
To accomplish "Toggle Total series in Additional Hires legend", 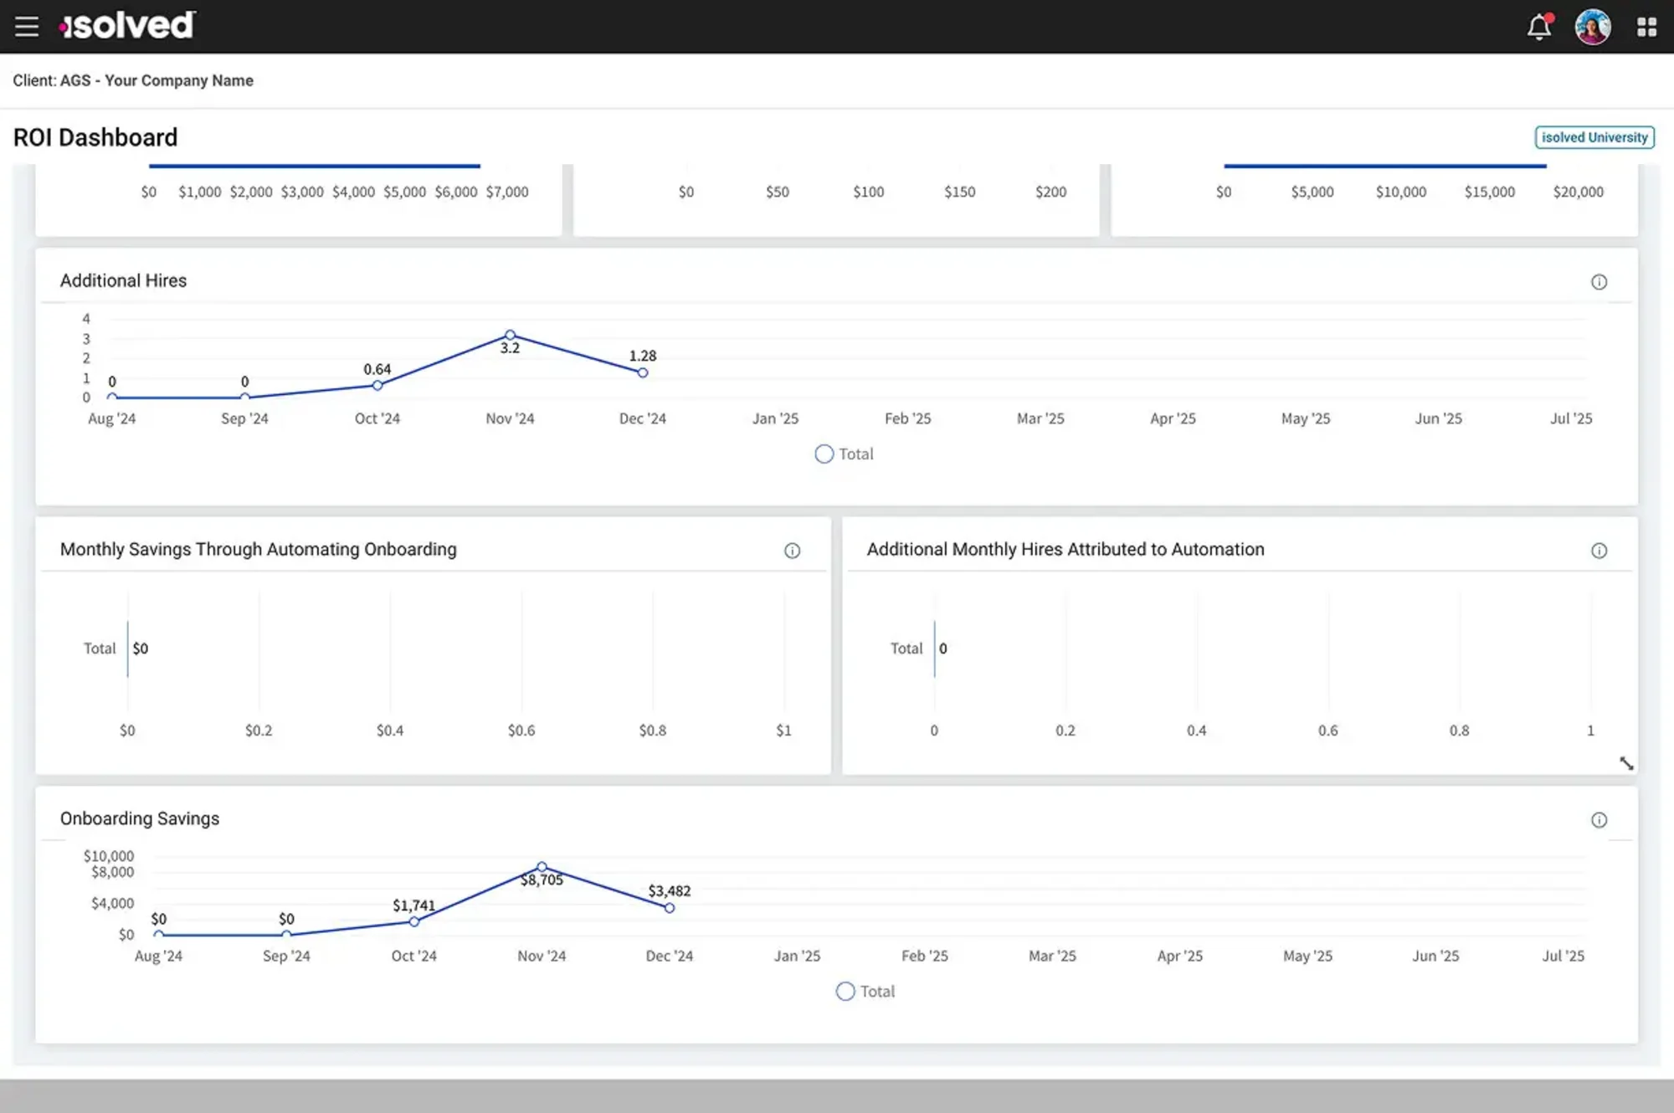I will tap(844, 454).
